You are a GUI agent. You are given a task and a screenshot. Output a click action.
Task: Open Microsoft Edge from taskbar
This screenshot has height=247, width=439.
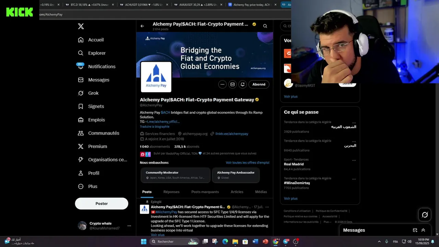click(225, 242)
